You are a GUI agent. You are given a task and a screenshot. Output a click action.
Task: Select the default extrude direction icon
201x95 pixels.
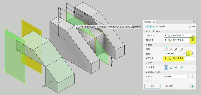(166, 49)
